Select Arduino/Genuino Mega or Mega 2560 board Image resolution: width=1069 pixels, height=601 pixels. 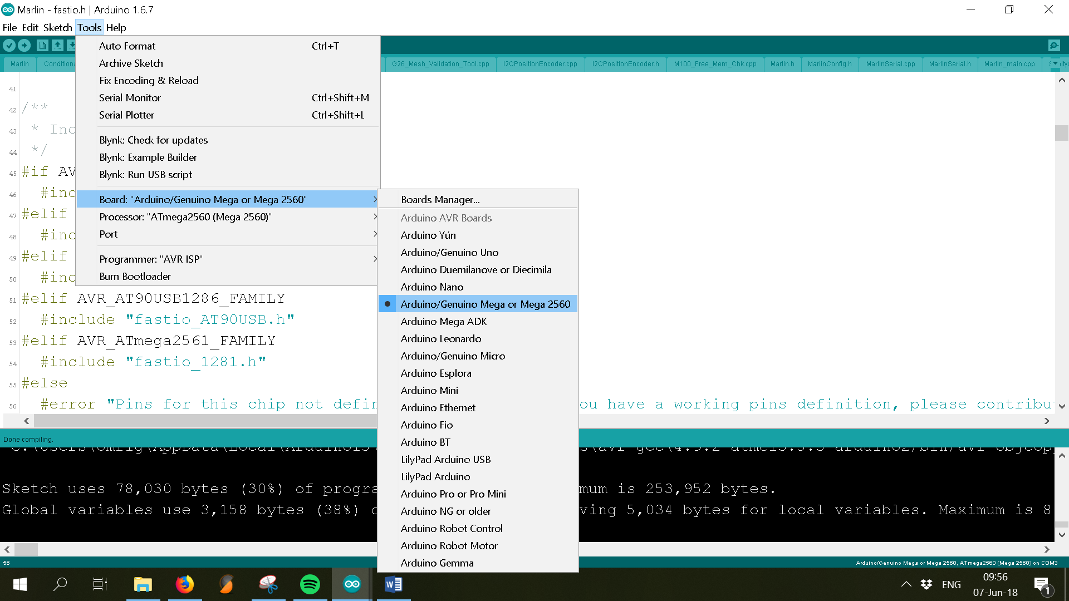point(478,304)
